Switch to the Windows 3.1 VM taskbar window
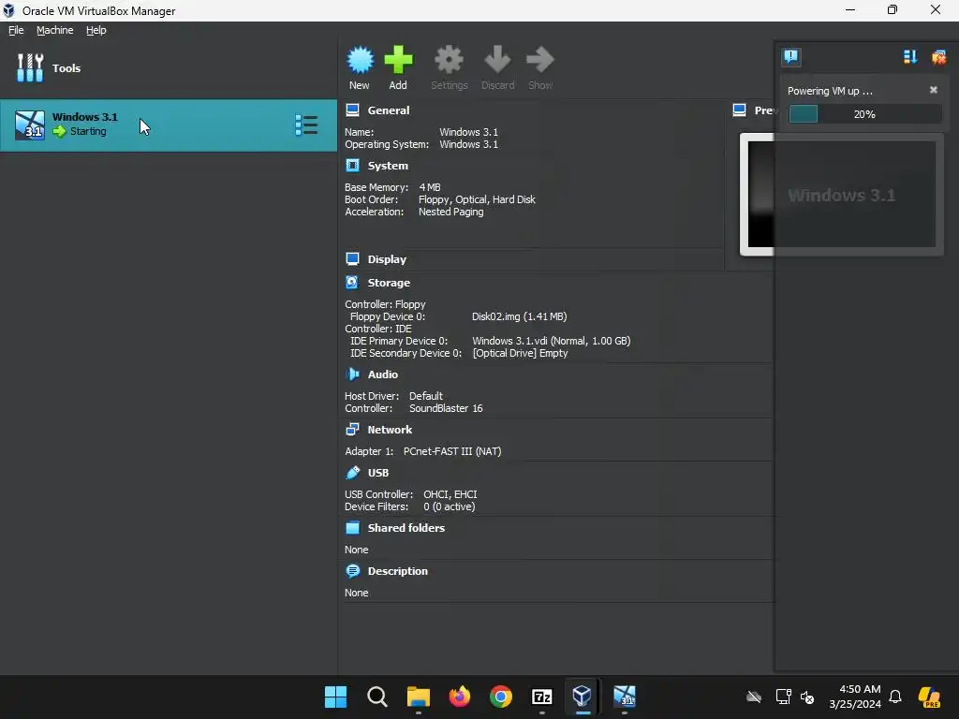The width and height of the screenshot is (959, 719). pyautogui.click(x=625, y=697)
